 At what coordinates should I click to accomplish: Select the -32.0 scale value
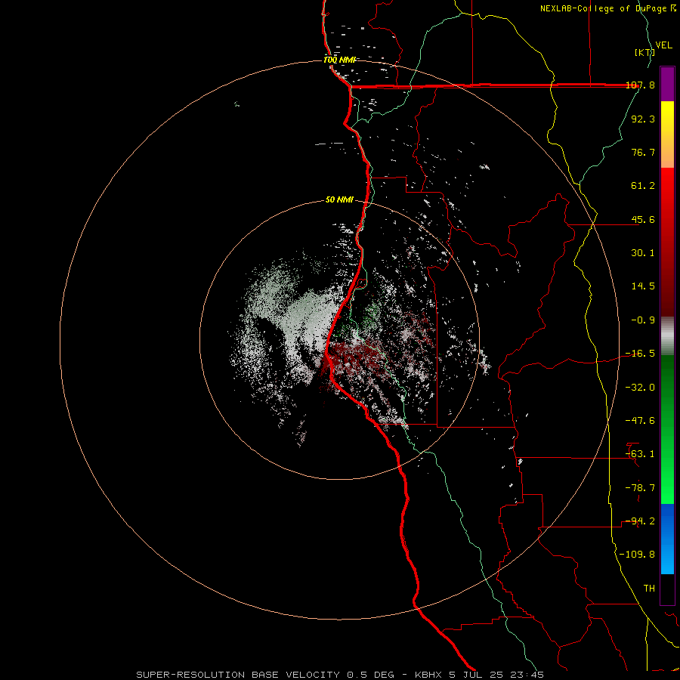640,388
